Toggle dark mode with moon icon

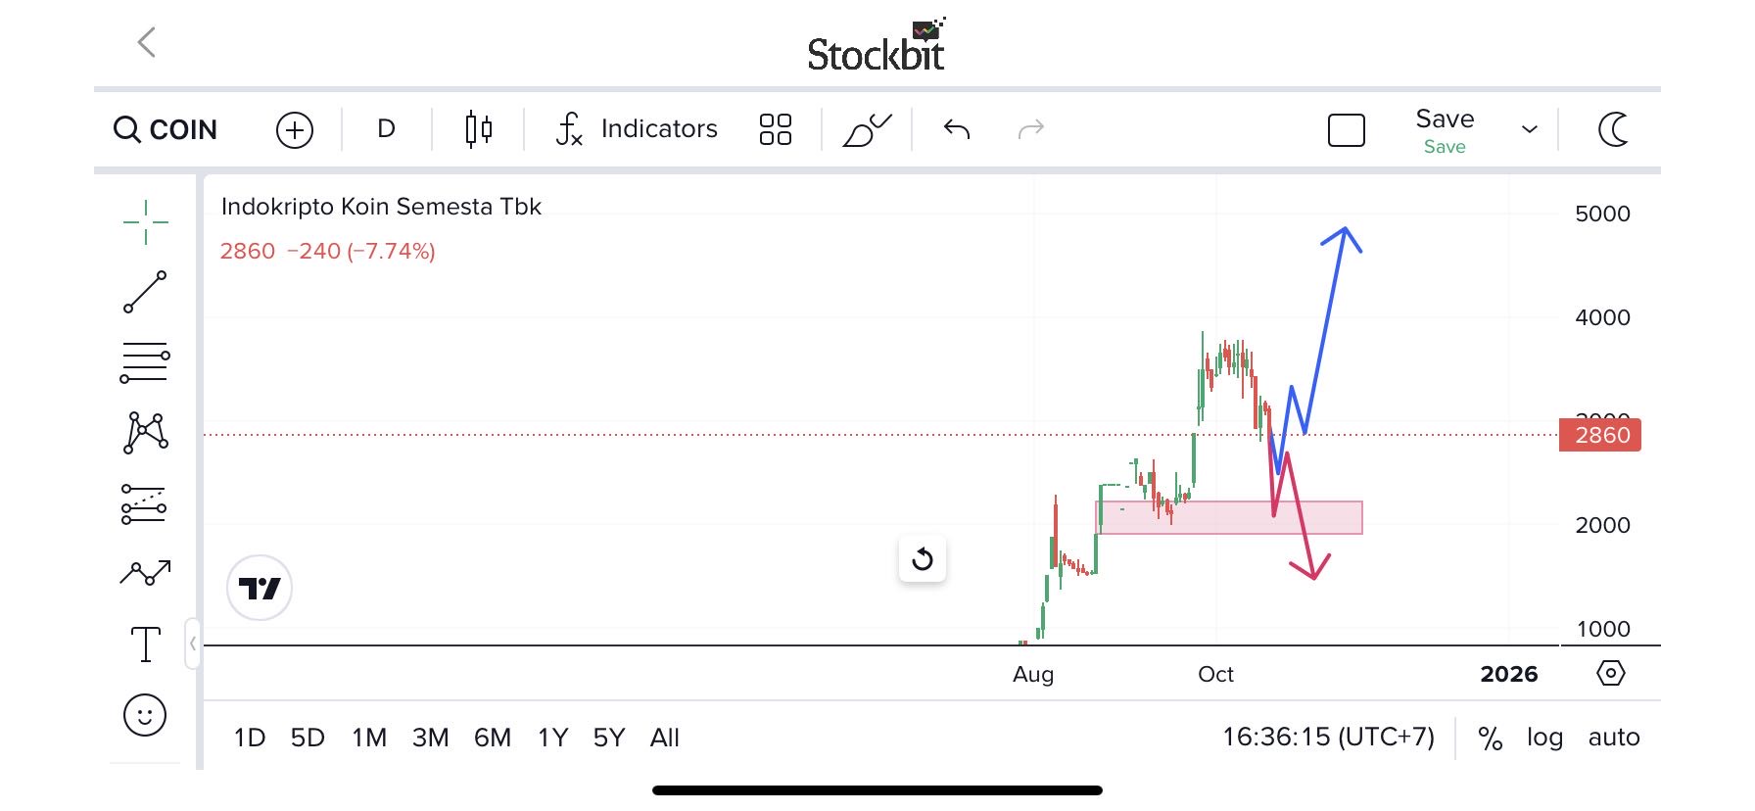pyautogui.click(x=1613, y=129)
